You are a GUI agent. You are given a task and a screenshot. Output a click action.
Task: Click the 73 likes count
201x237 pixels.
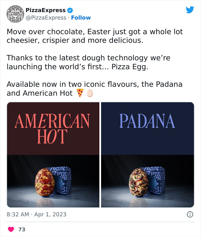22,229
